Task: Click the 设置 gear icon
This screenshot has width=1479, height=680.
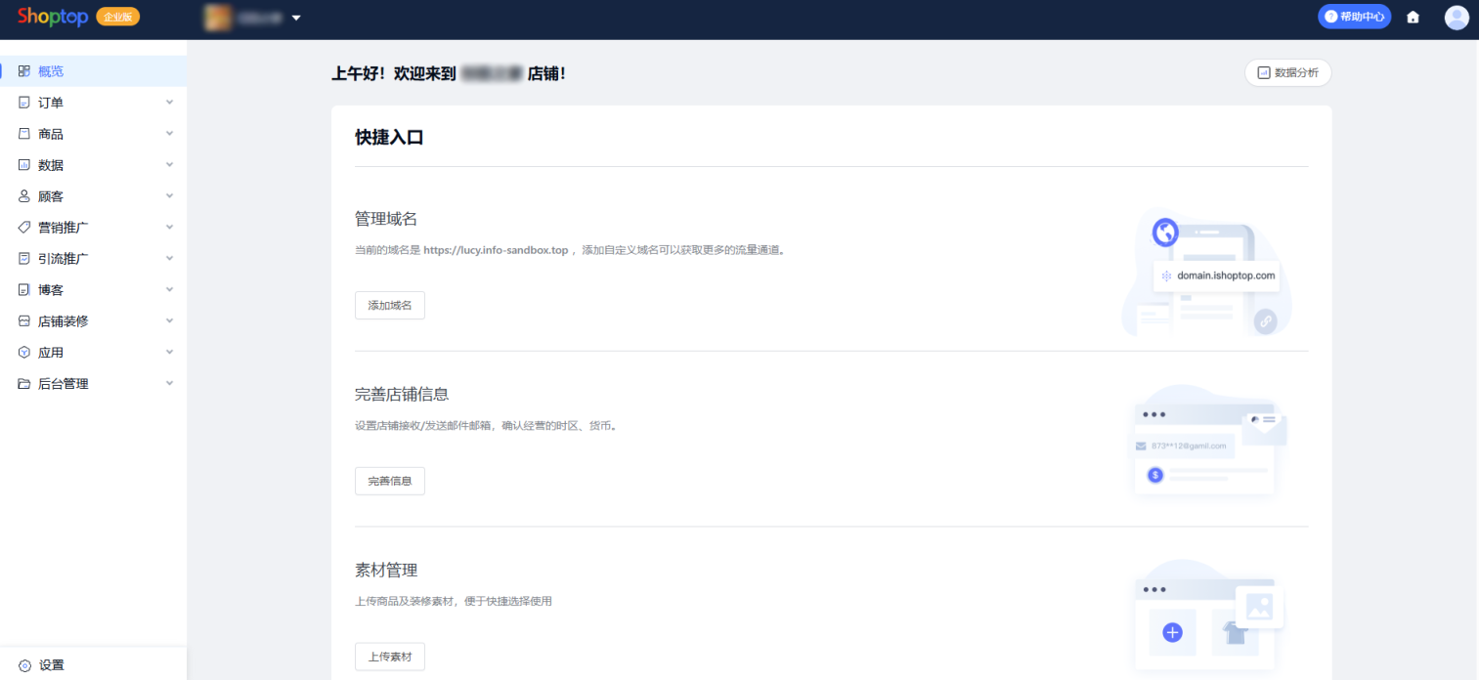Action: pos(24,665)
